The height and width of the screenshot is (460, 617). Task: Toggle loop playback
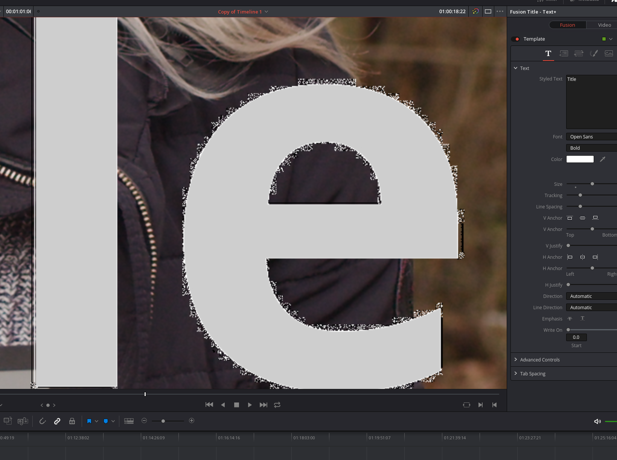tap(277, 405)
